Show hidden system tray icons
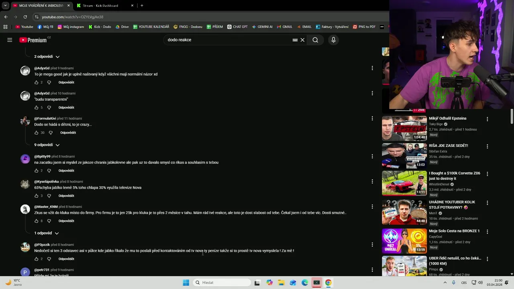This screenshot has width=514, height=289. point(445,283)
